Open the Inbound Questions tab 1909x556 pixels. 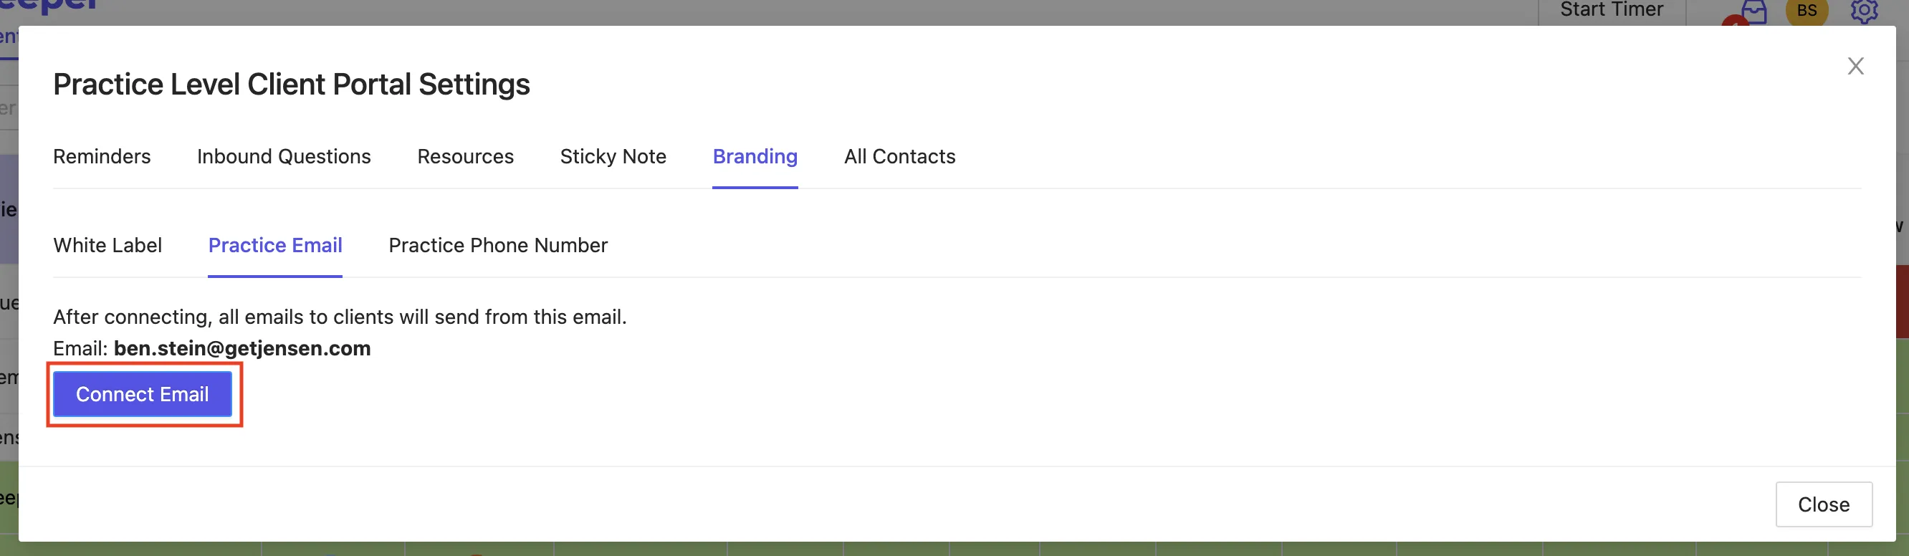coord(284,156)
